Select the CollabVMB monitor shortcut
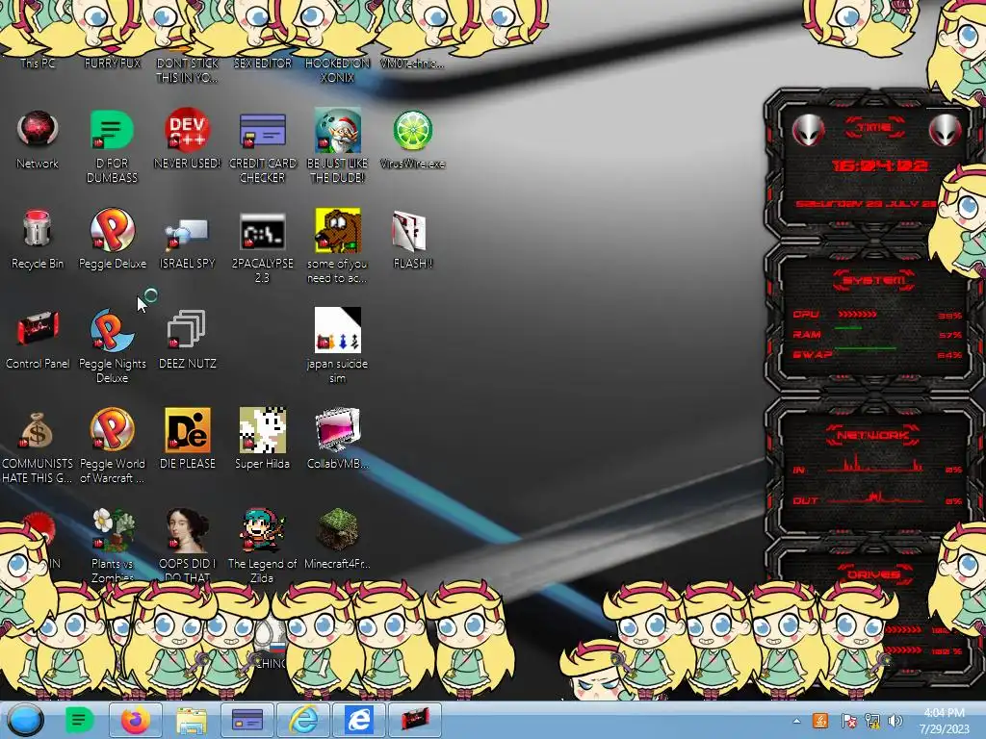986x739 pixels. (x=337, y=439)
